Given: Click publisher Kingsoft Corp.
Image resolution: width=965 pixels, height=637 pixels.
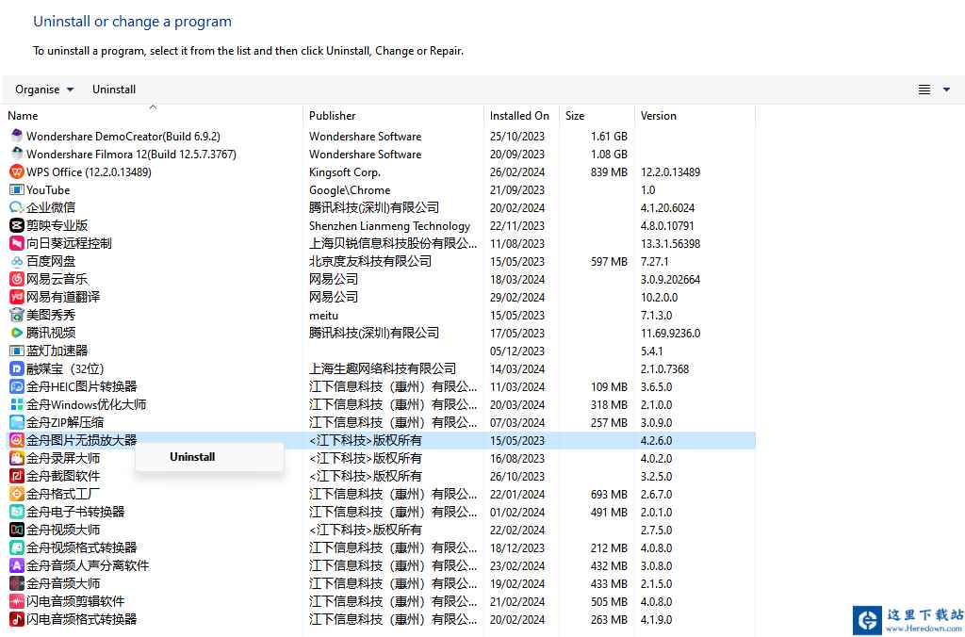Looking at the screenshot, I should coord(345,172).
